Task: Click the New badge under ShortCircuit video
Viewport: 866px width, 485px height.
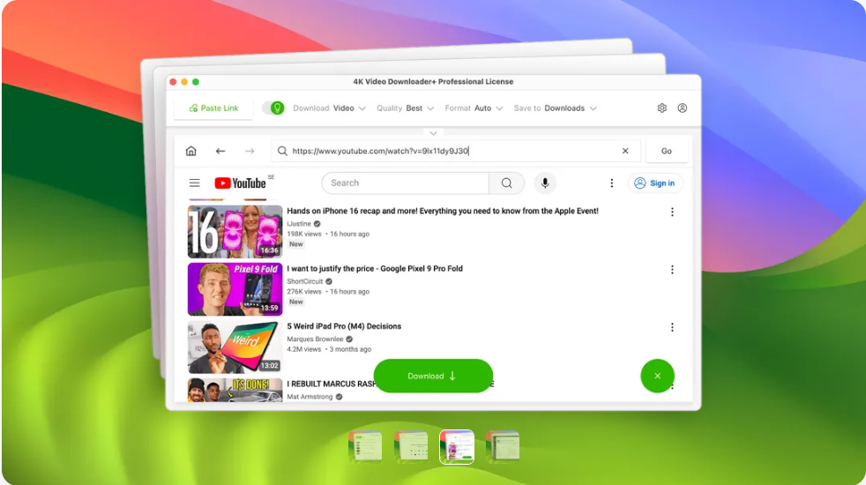Action: coord(296,302)
